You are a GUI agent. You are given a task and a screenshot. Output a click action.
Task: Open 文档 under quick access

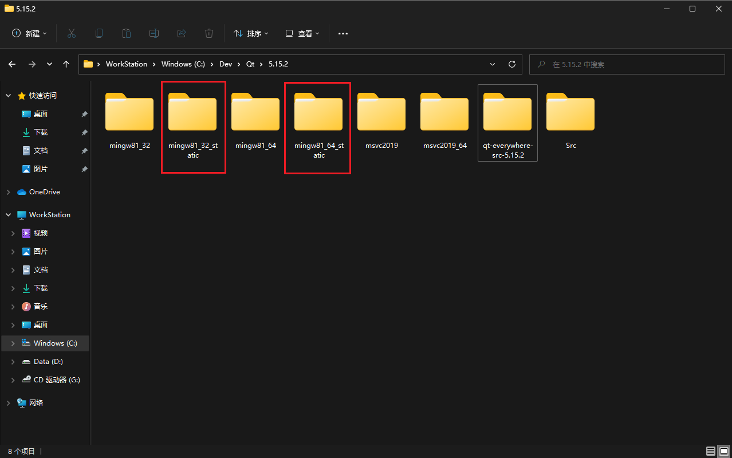coord(41,150)
